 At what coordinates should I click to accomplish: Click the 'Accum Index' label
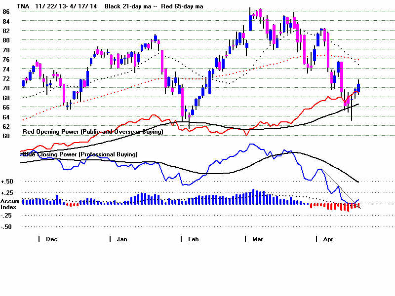10,204
